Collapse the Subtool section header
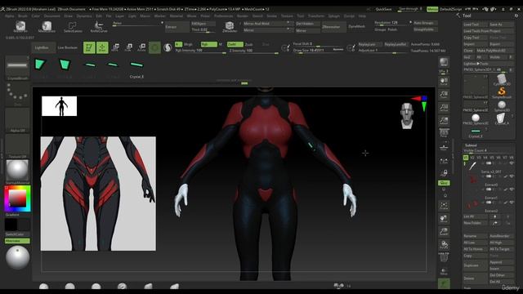Image resolution: width=523 pixels, height=294 pixels. click(471, 145)
